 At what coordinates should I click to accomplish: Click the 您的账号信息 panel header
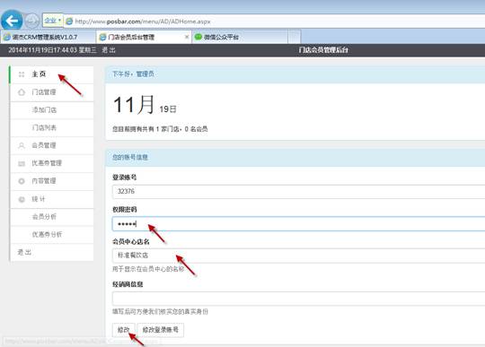tap(295, 158)
